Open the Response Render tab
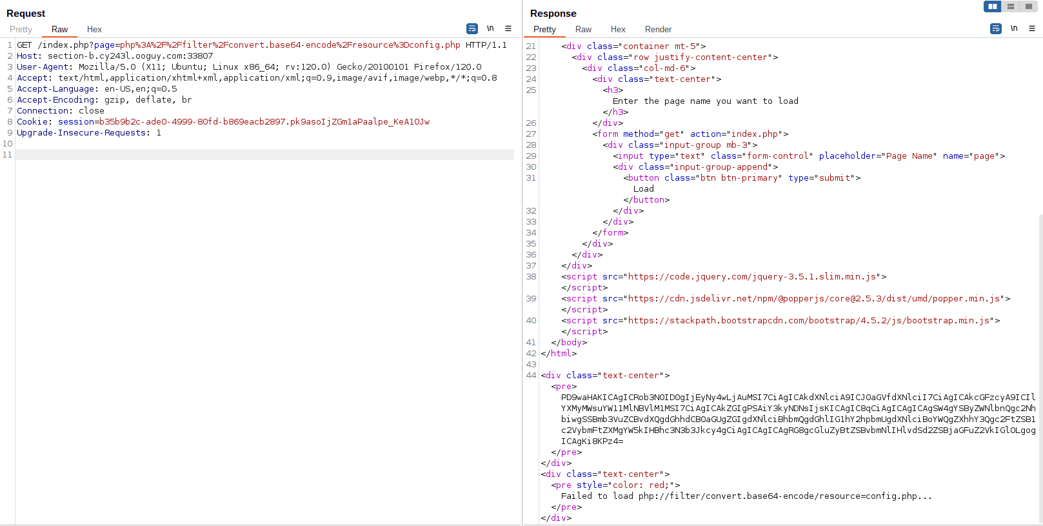 click(658, 30)
